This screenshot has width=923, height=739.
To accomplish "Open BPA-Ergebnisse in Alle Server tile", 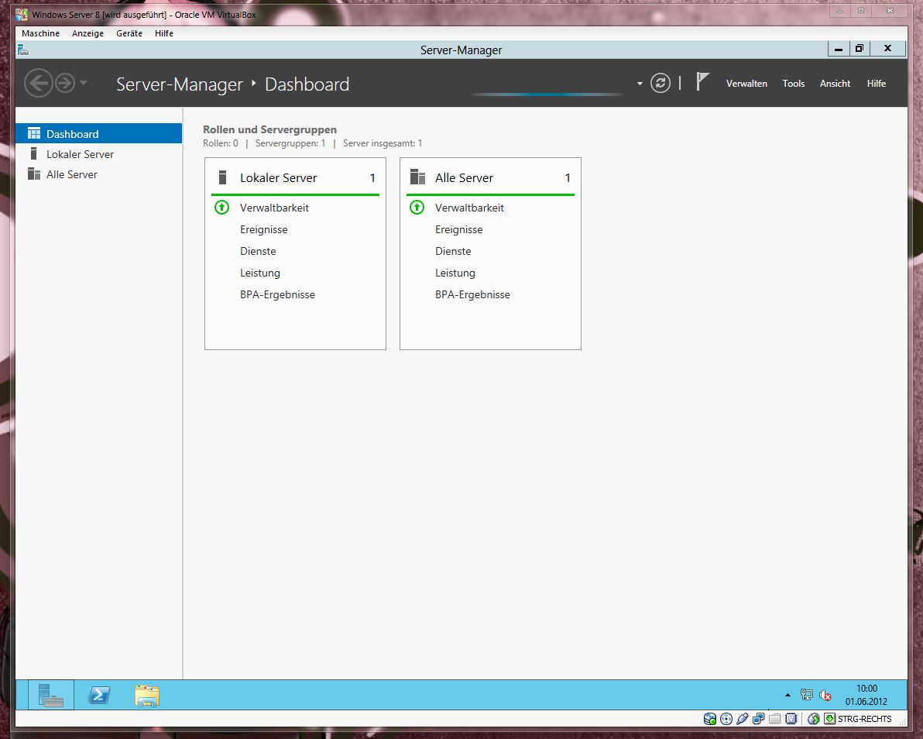I will [x=472, y=294].
